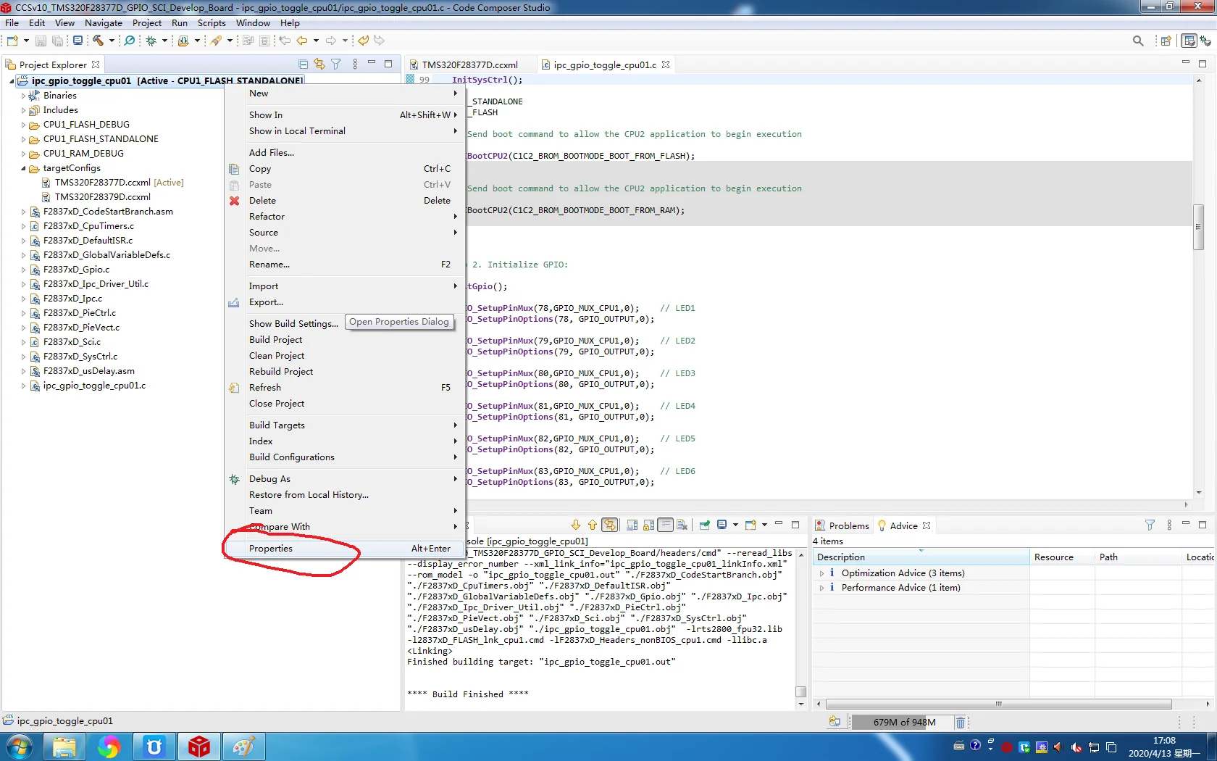Collapse all in Project Explorer

tap(304, 65)
